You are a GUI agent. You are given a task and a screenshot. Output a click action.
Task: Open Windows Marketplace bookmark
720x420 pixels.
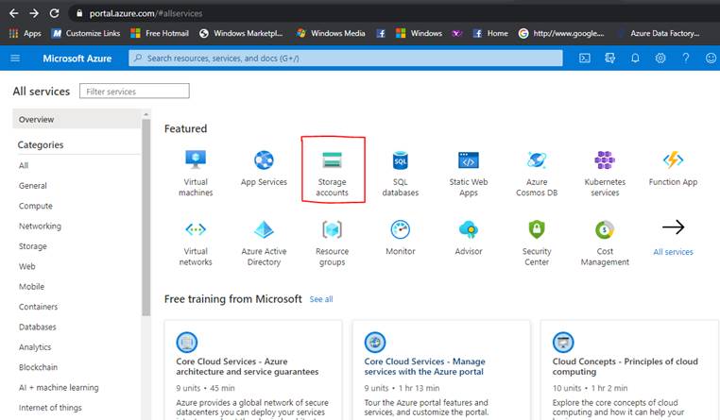241,33
